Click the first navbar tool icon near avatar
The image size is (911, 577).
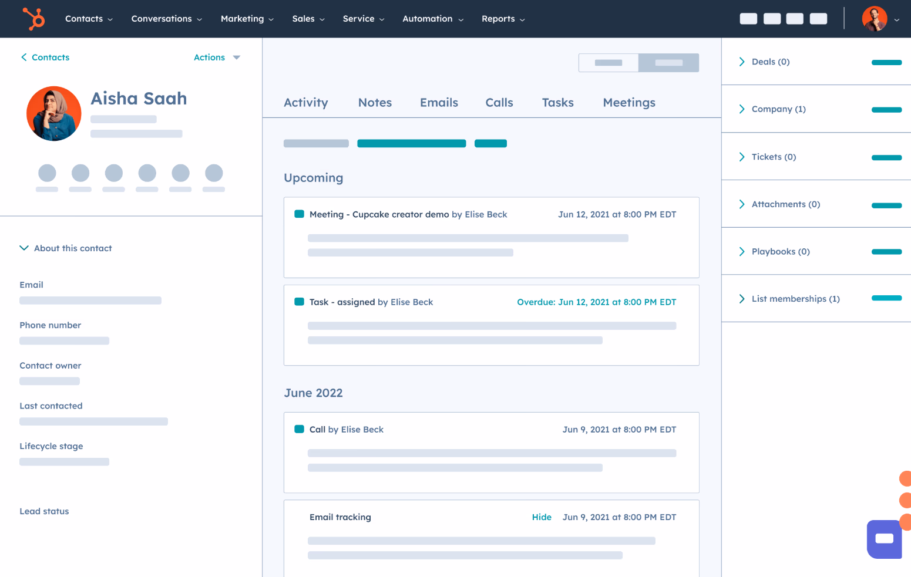pos(748,18)
